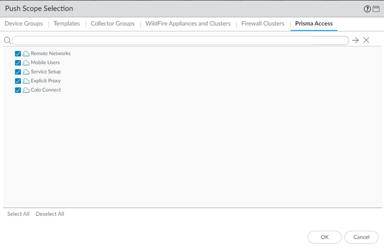
Task: Apply filter with the arrow icon
Action: [356, 40]
